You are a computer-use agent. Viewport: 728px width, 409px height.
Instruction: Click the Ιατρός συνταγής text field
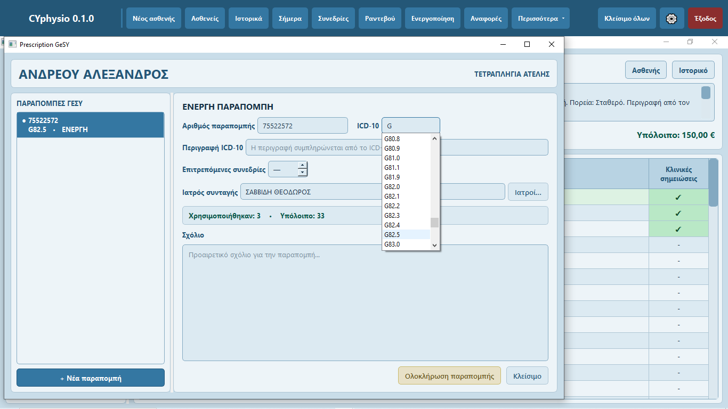pos(373,192)
